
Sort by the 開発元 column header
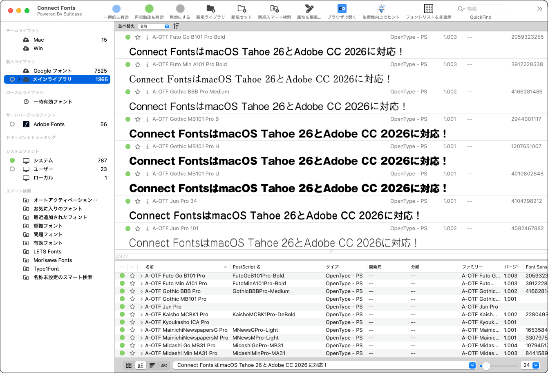pos(387,267)
